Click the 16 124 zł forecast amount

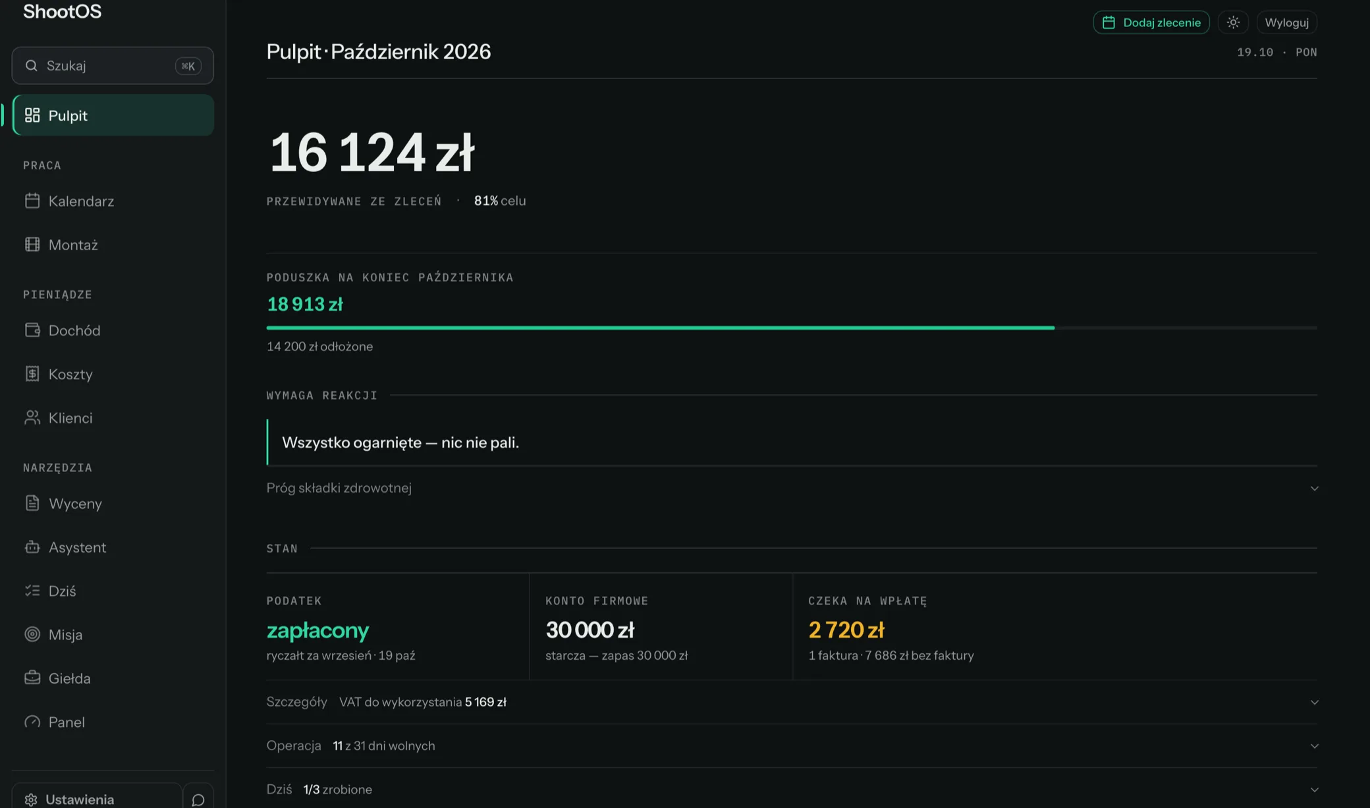[x=371, y=152]
